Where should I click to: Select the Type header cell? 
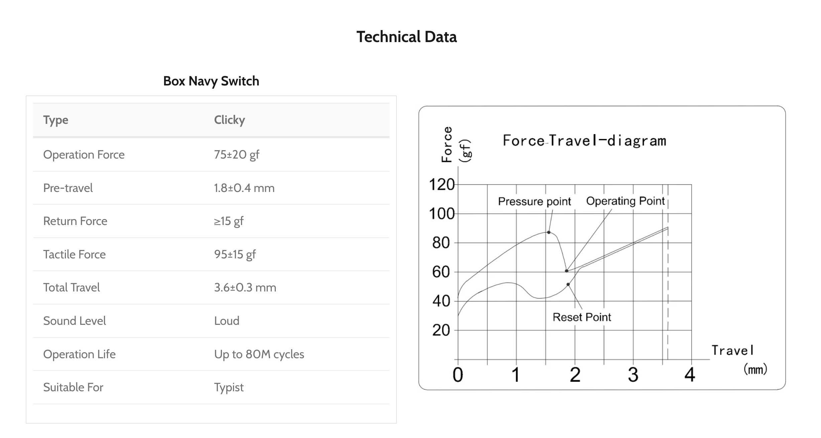coord(56,120)
